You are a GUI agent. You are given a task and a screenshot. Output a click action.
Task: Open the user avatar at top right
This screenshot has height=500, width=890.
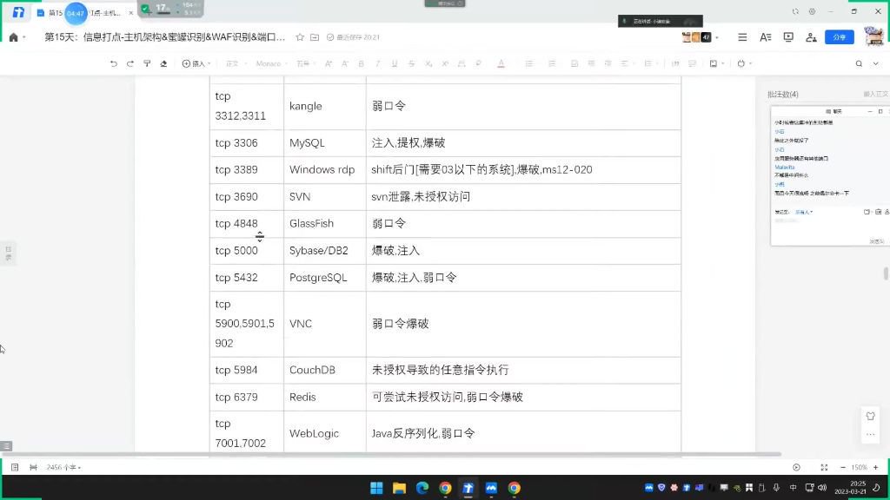coord(873,36)
